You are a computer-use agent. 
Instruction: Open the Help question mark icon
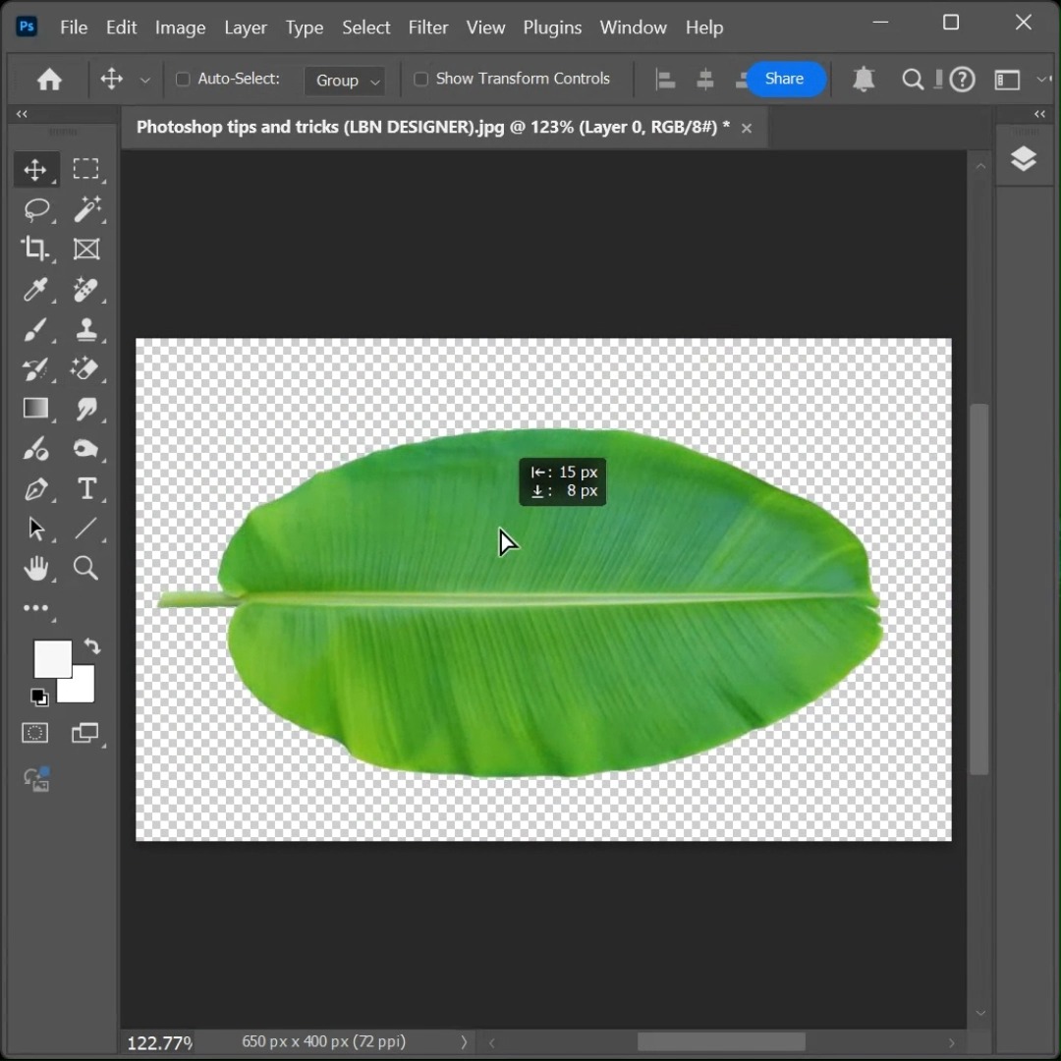tap(962, 80)
